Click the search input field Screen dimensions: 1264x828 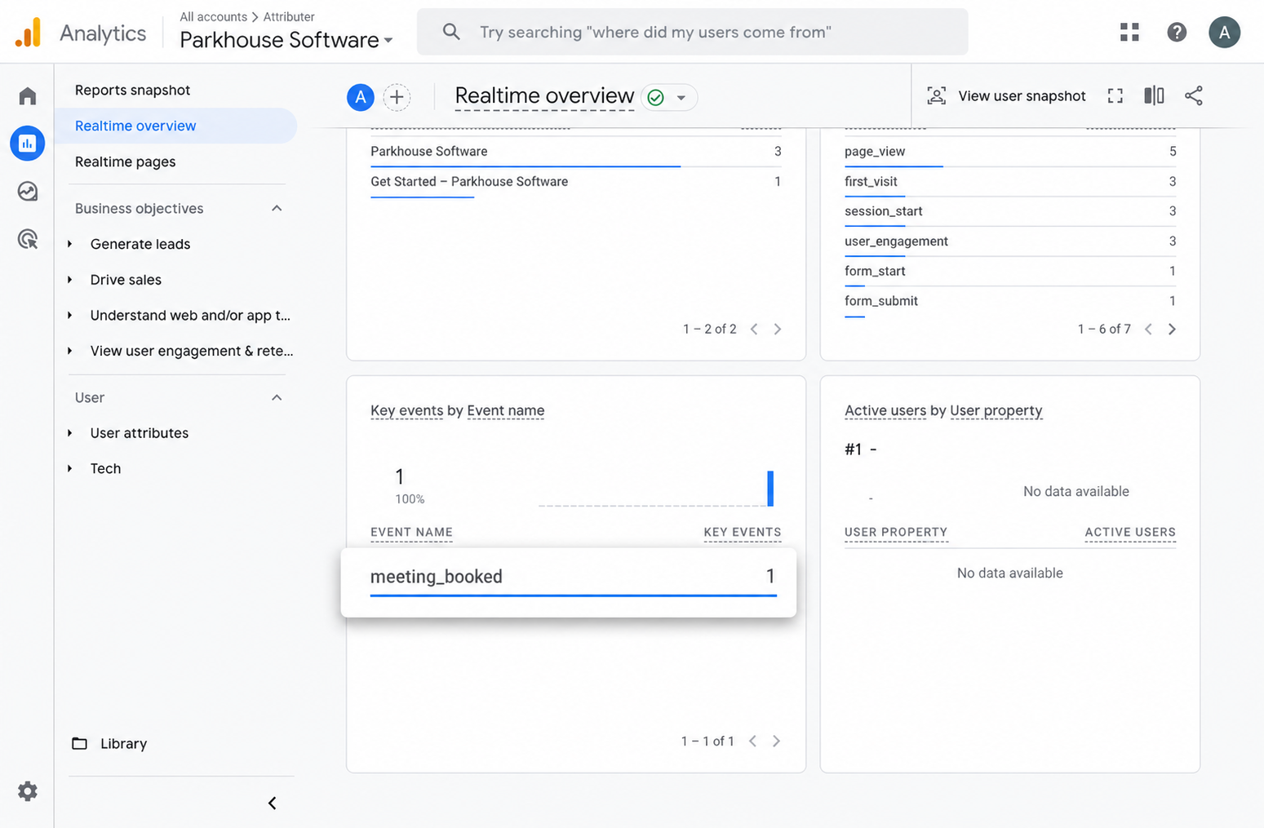692,32
